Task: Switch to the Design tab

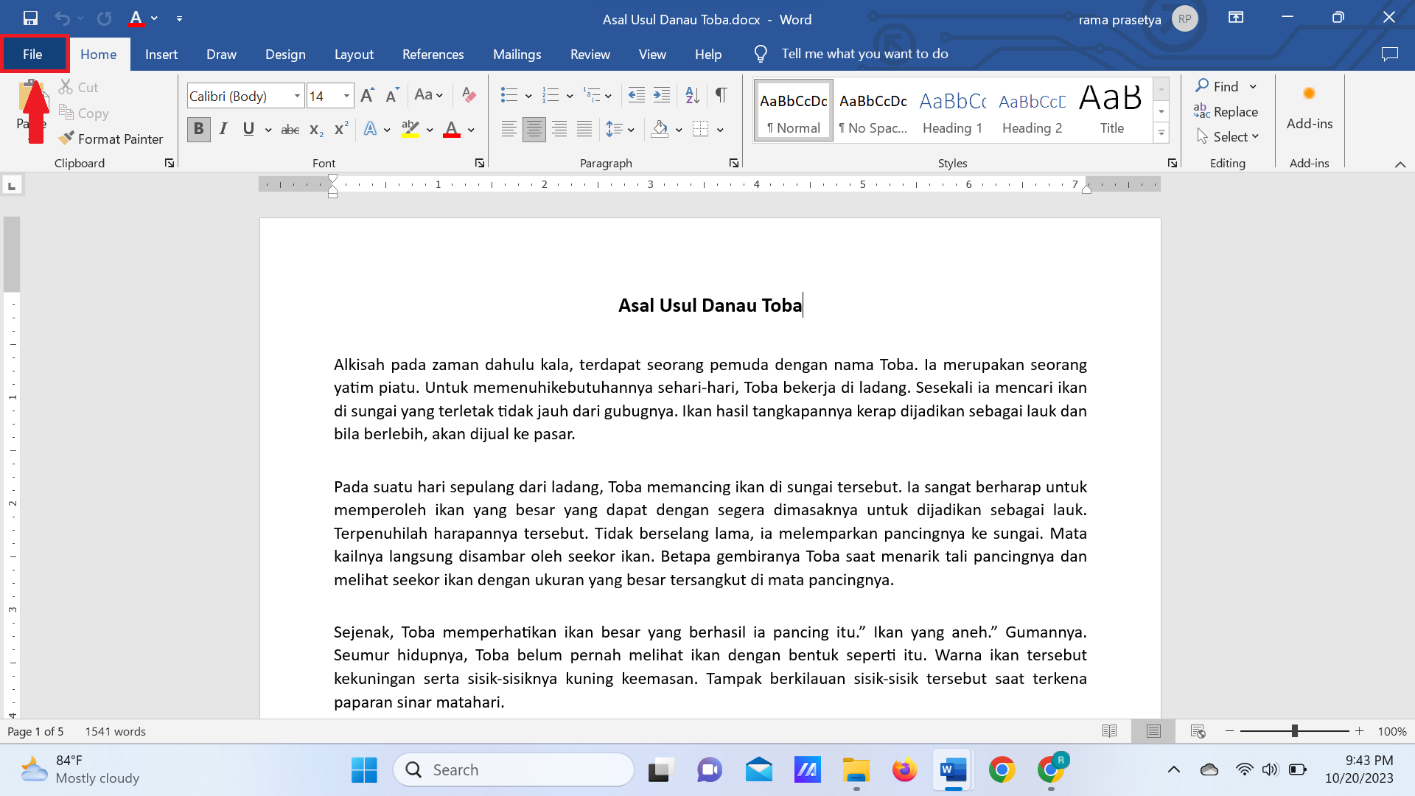Action: pyautogui.click(x=285, y=54)
